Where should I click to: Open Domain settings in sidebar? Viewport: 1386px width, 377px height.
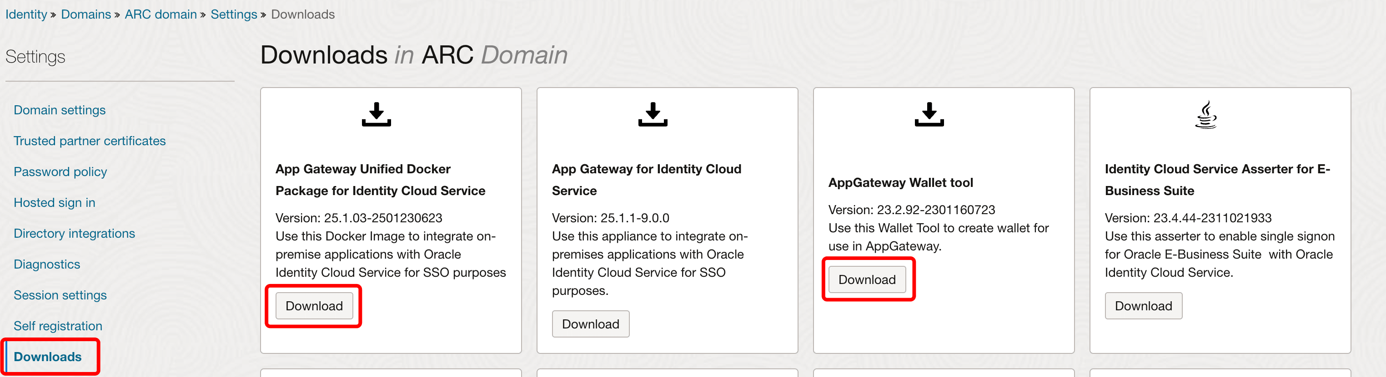(x=60, y=110)
